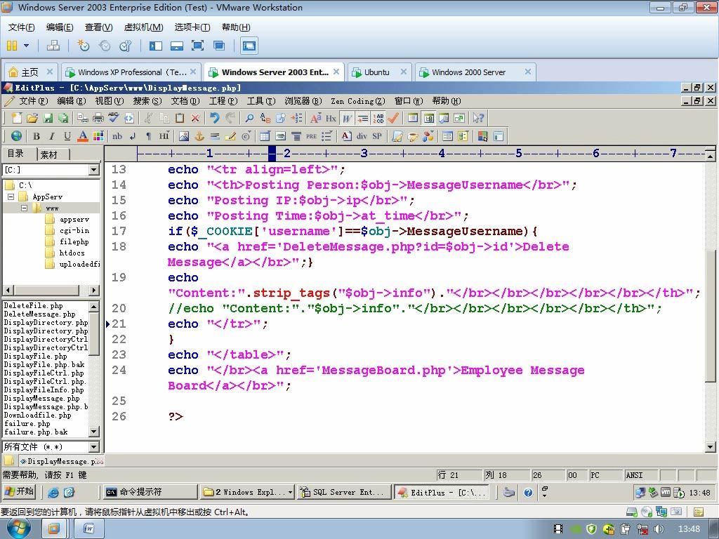Insert an image tag with picture icon

[184, 136]
